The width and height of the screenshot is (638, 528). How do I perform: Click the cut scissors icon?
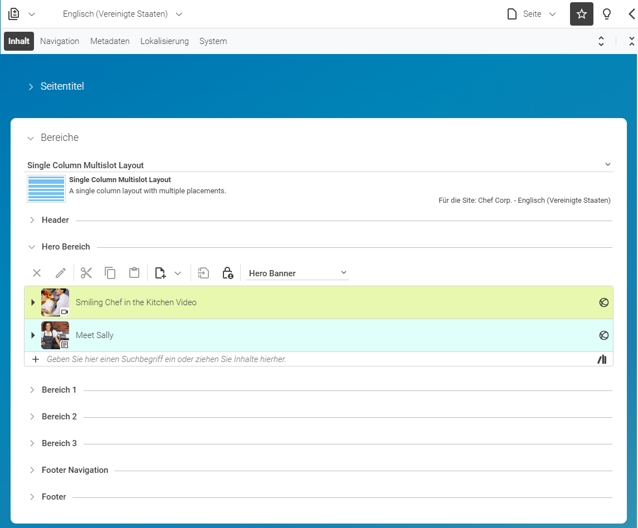(x=86, y=273)
